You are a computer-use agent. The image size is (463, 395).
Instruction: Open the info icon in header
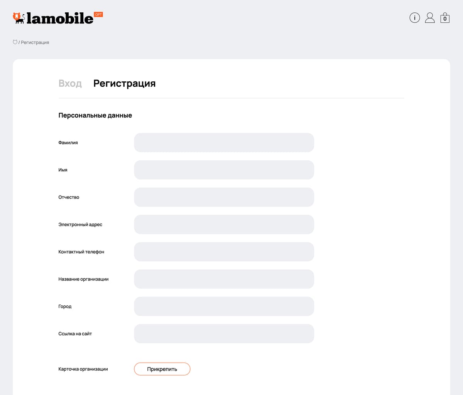(x=414, y=18)
